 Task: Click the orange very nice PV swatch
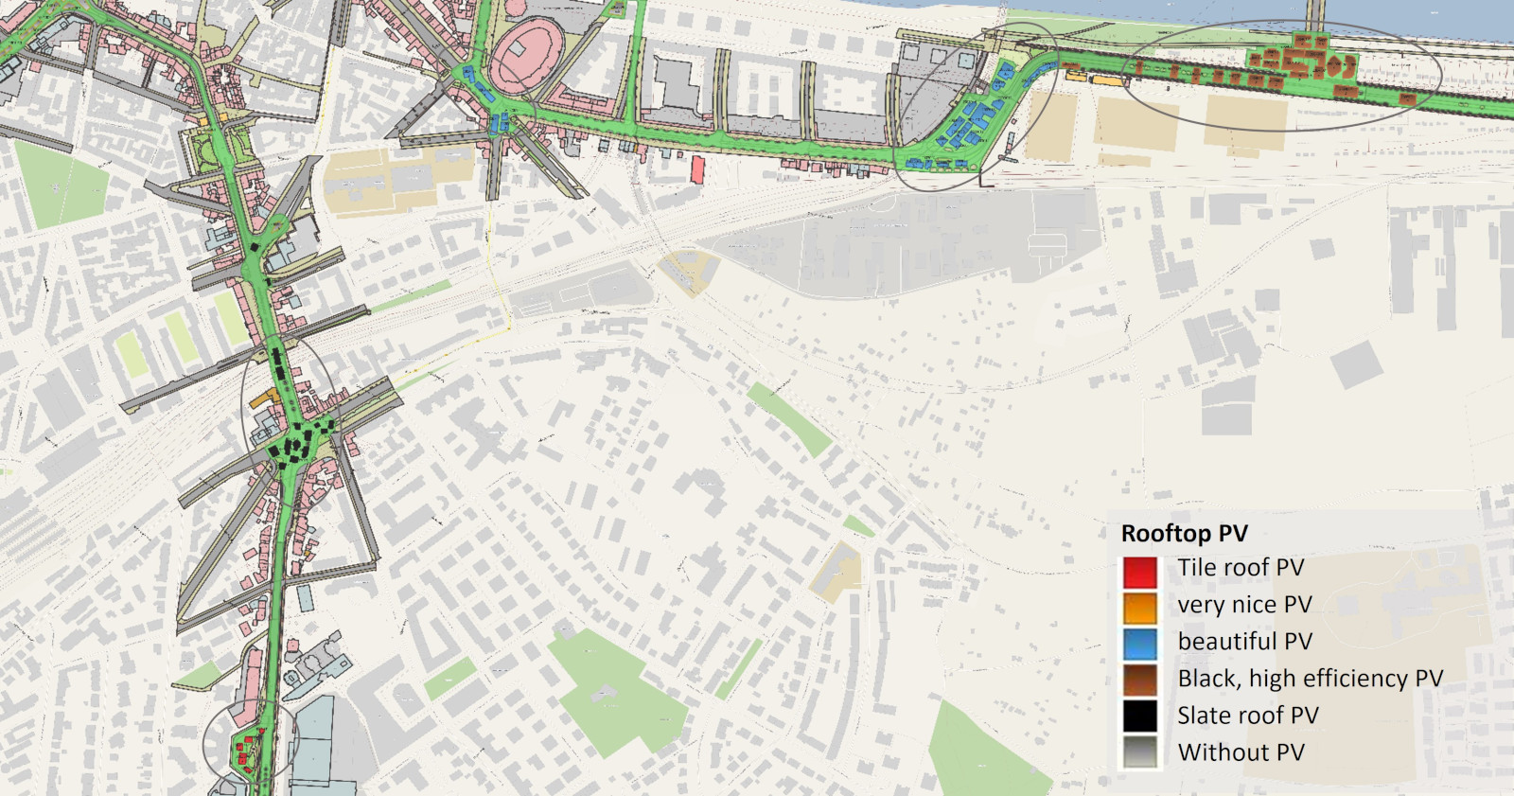click(x=1140, y=608)
